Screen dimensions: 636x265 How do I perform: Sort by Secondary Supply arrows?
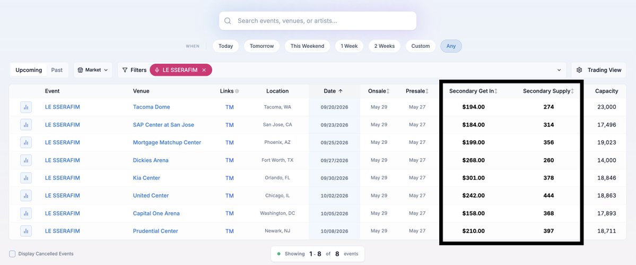click(x=572, y=91)
